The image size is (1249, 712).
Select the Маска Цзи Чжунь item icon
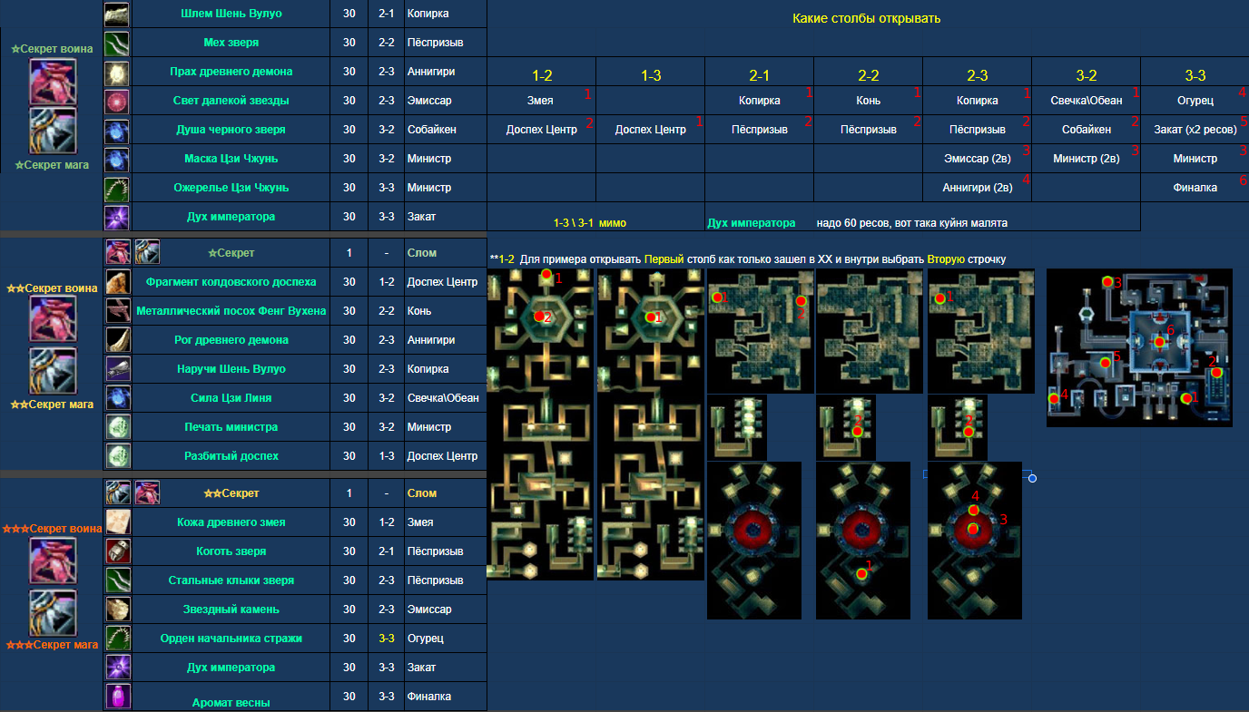tap(117, 159)
